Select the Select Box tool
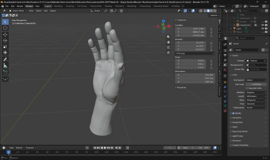The height and width of the screenshot is (160, 270). (5, 22)
